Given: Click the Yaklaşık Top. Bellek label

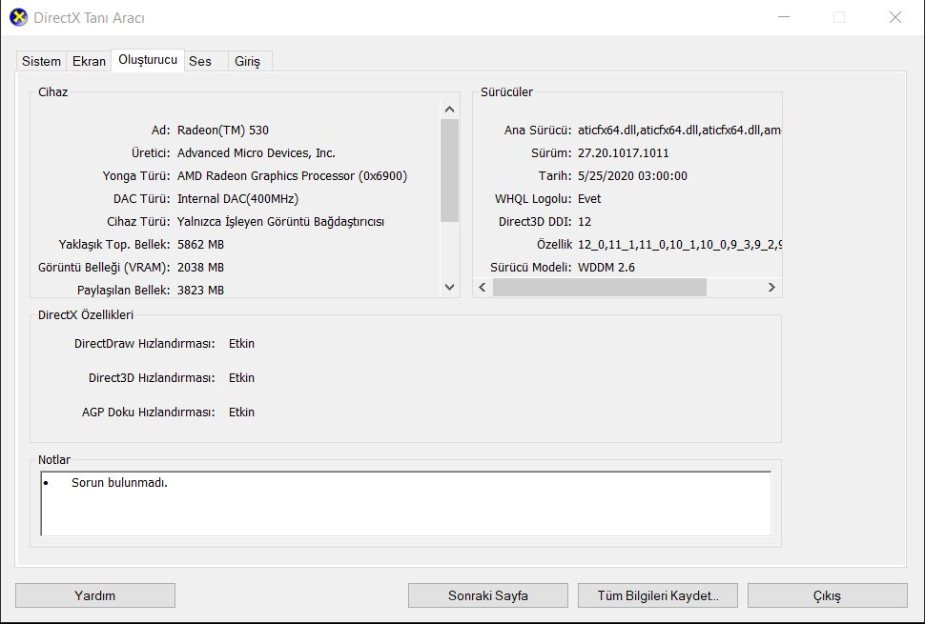Looking at the screenshot, I should point(114,245).
